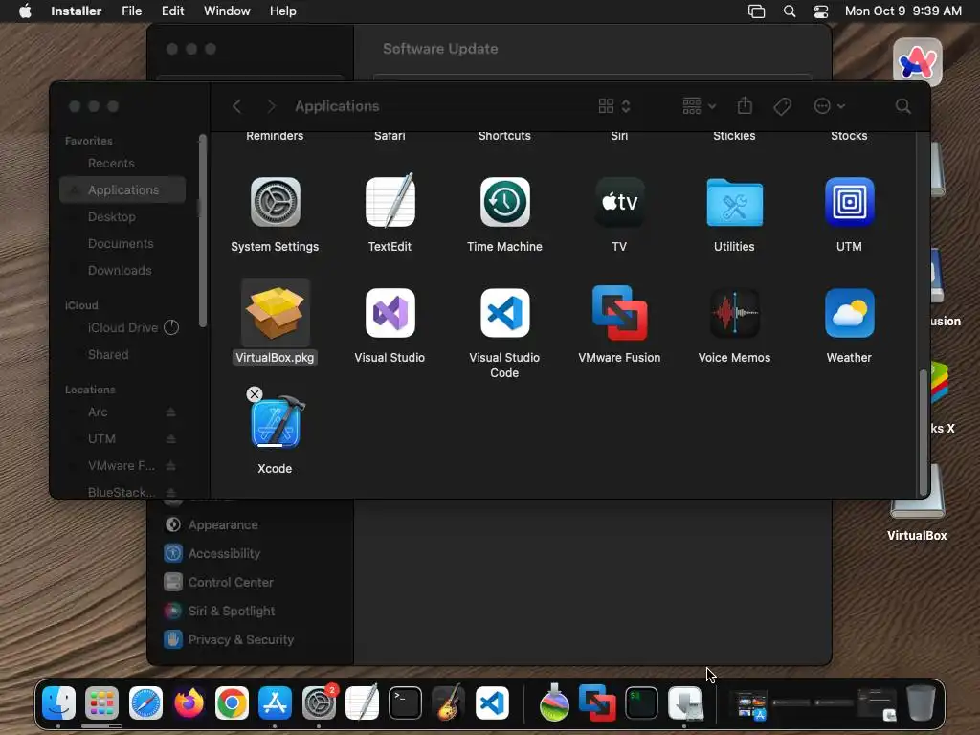This screenshot has width=980, height=735.
Task: Select Documents in Finder sidebar
Action: tap(122, 244)
